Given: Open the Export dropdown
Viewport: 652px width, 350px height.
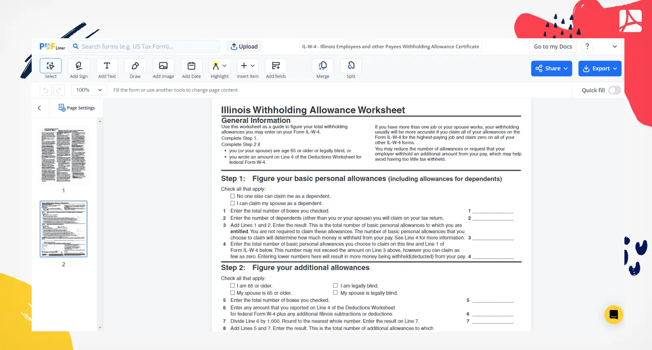Looking at the screenshot, I should pos(600,68).
